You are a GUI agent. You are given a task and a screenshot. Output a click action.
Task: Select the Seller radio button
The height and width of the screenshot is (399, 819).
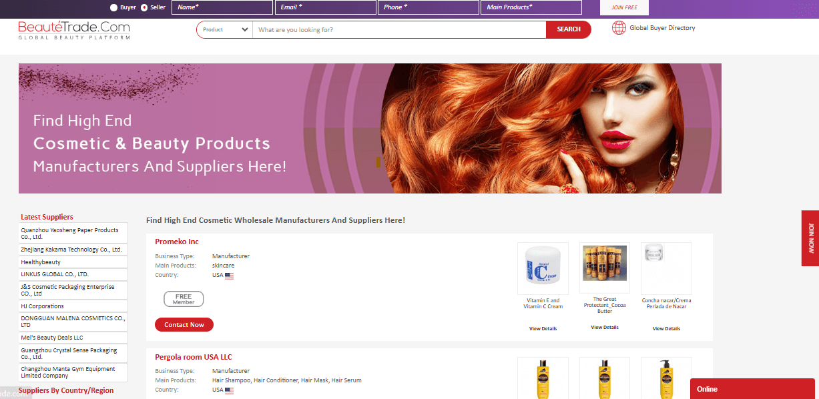(x=144, y=7)
